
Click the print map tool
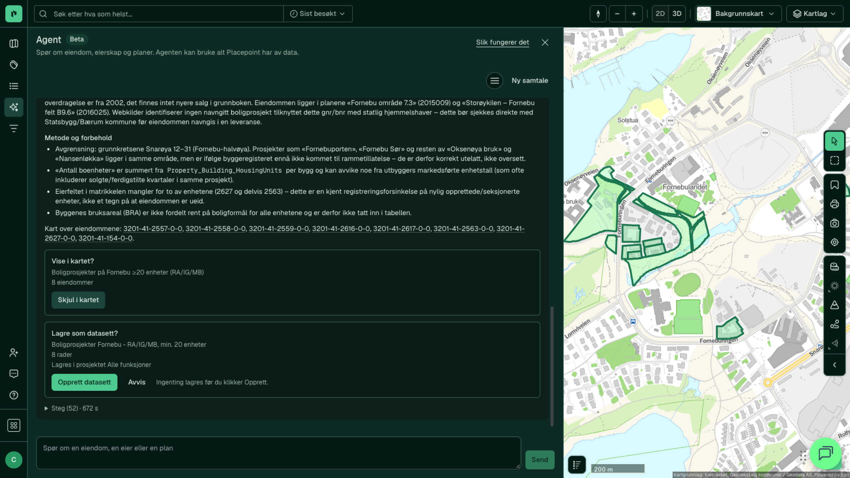click(834, 204)
